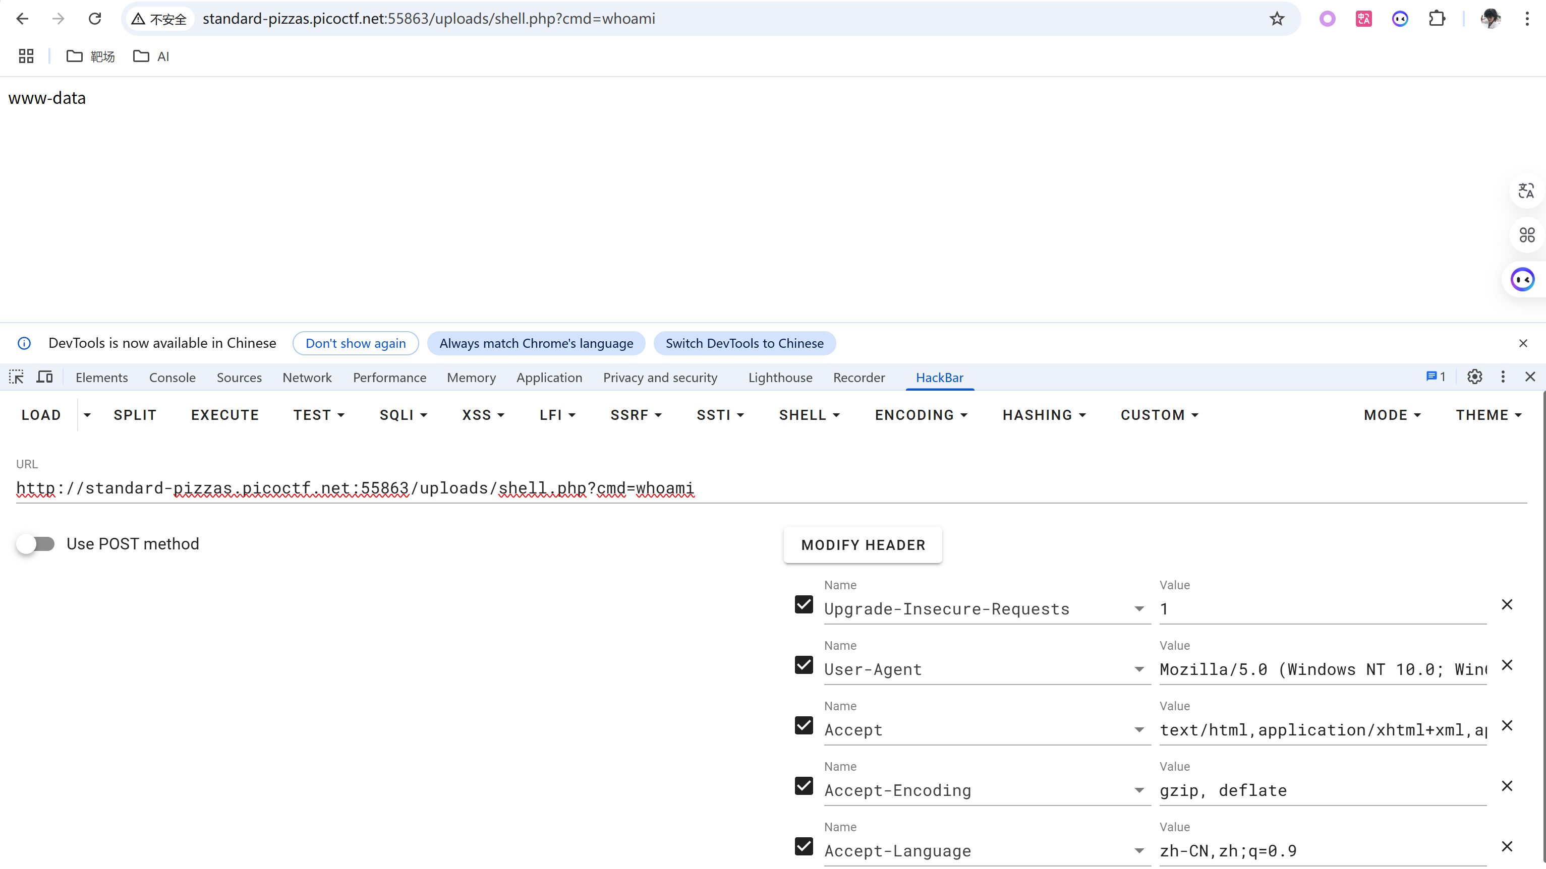Switch to the Network tab
Image resolution: width=1546 pixels, height=869 pixels.
[307, 377]
